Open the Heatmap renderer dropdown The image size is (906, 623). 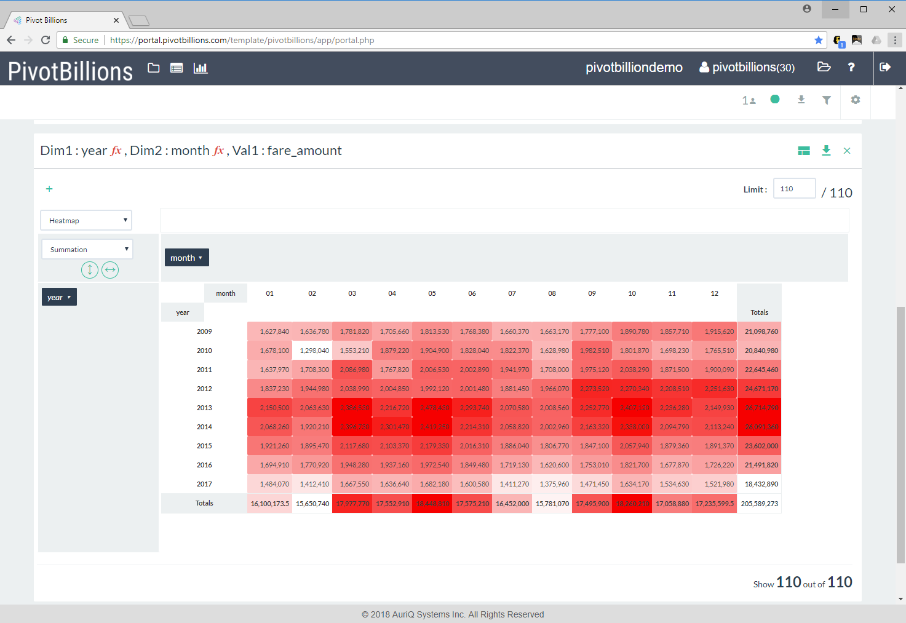[x=86, y=220]
